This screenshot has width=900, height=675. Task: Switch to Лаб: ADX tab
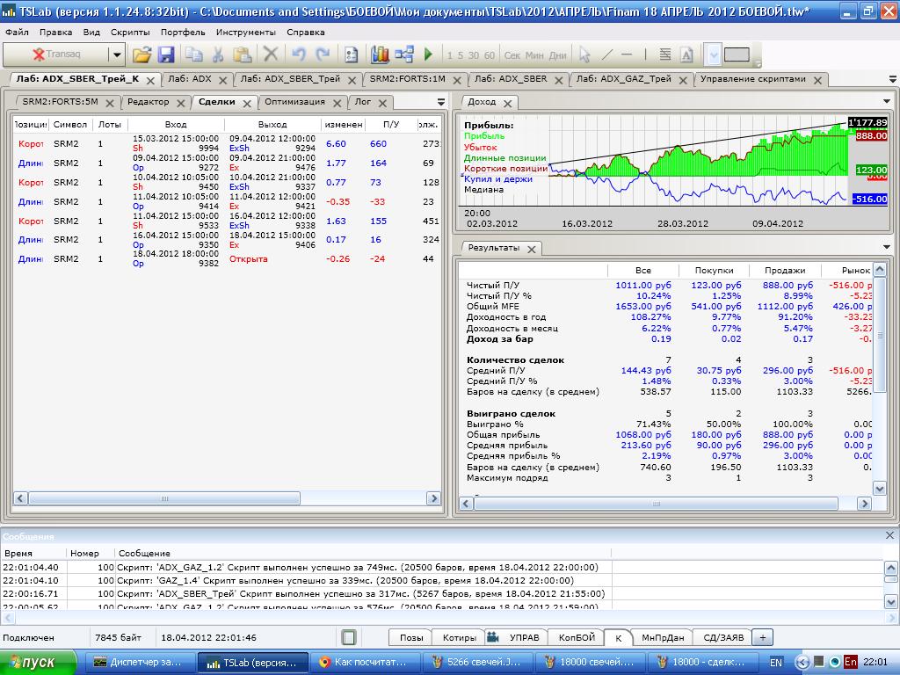point(190,79)
